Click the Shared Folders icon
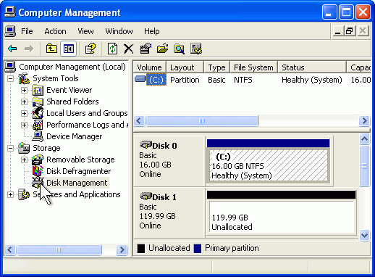 point(38,102)
